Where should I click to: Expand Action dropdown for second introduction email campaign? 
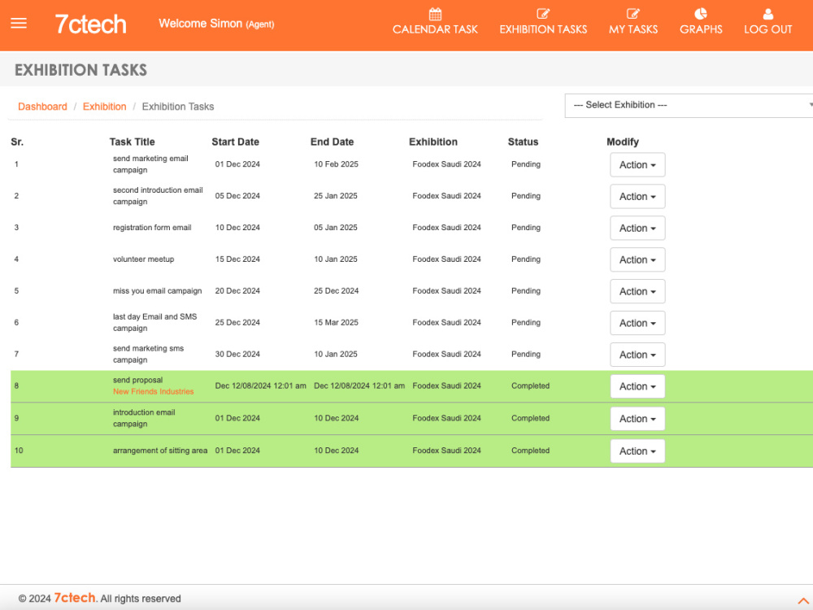pos(637,197)
